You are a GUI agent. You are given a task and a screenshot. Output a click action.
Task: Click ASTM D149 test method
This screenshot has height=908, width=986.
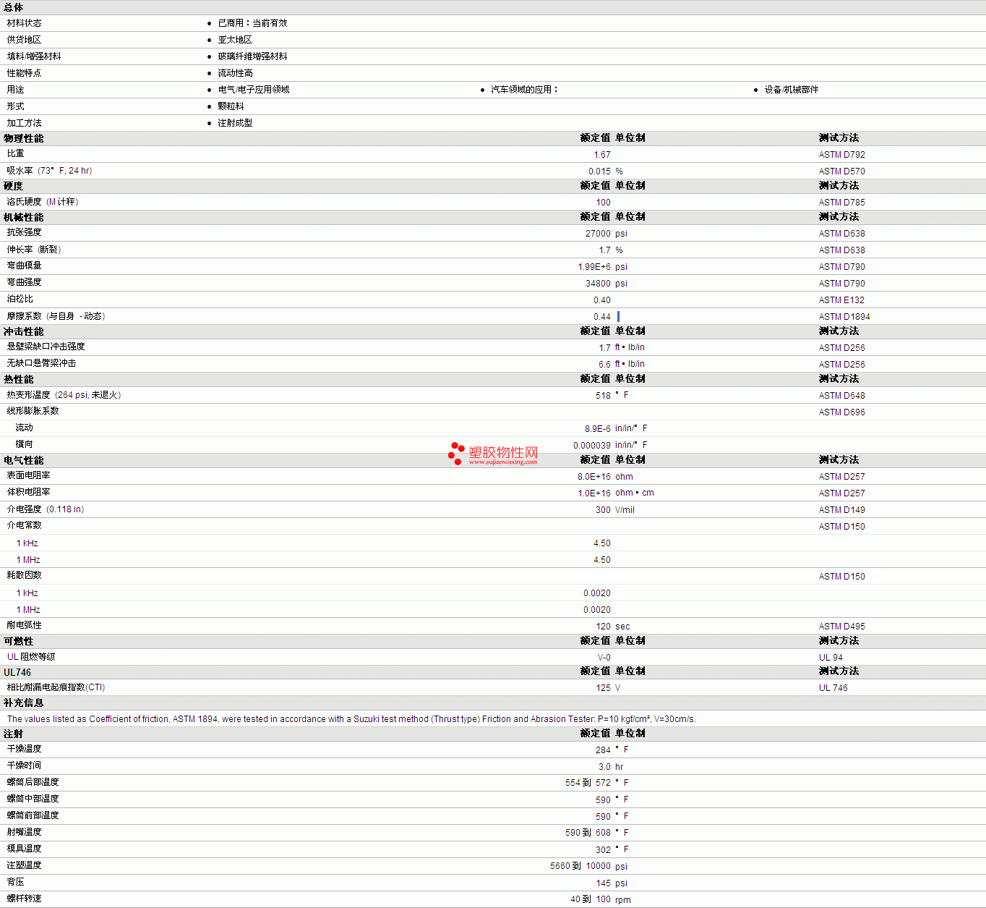point(841,510)
